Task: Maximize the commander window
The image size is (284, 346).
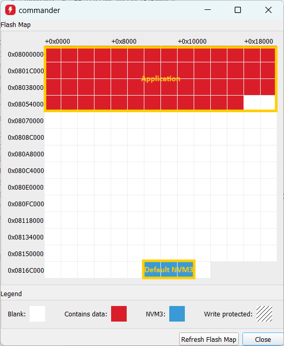Action: point(238,10)
